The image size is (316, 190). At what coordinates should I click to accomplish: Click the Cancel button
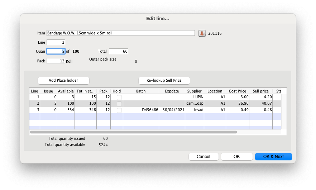204,157
